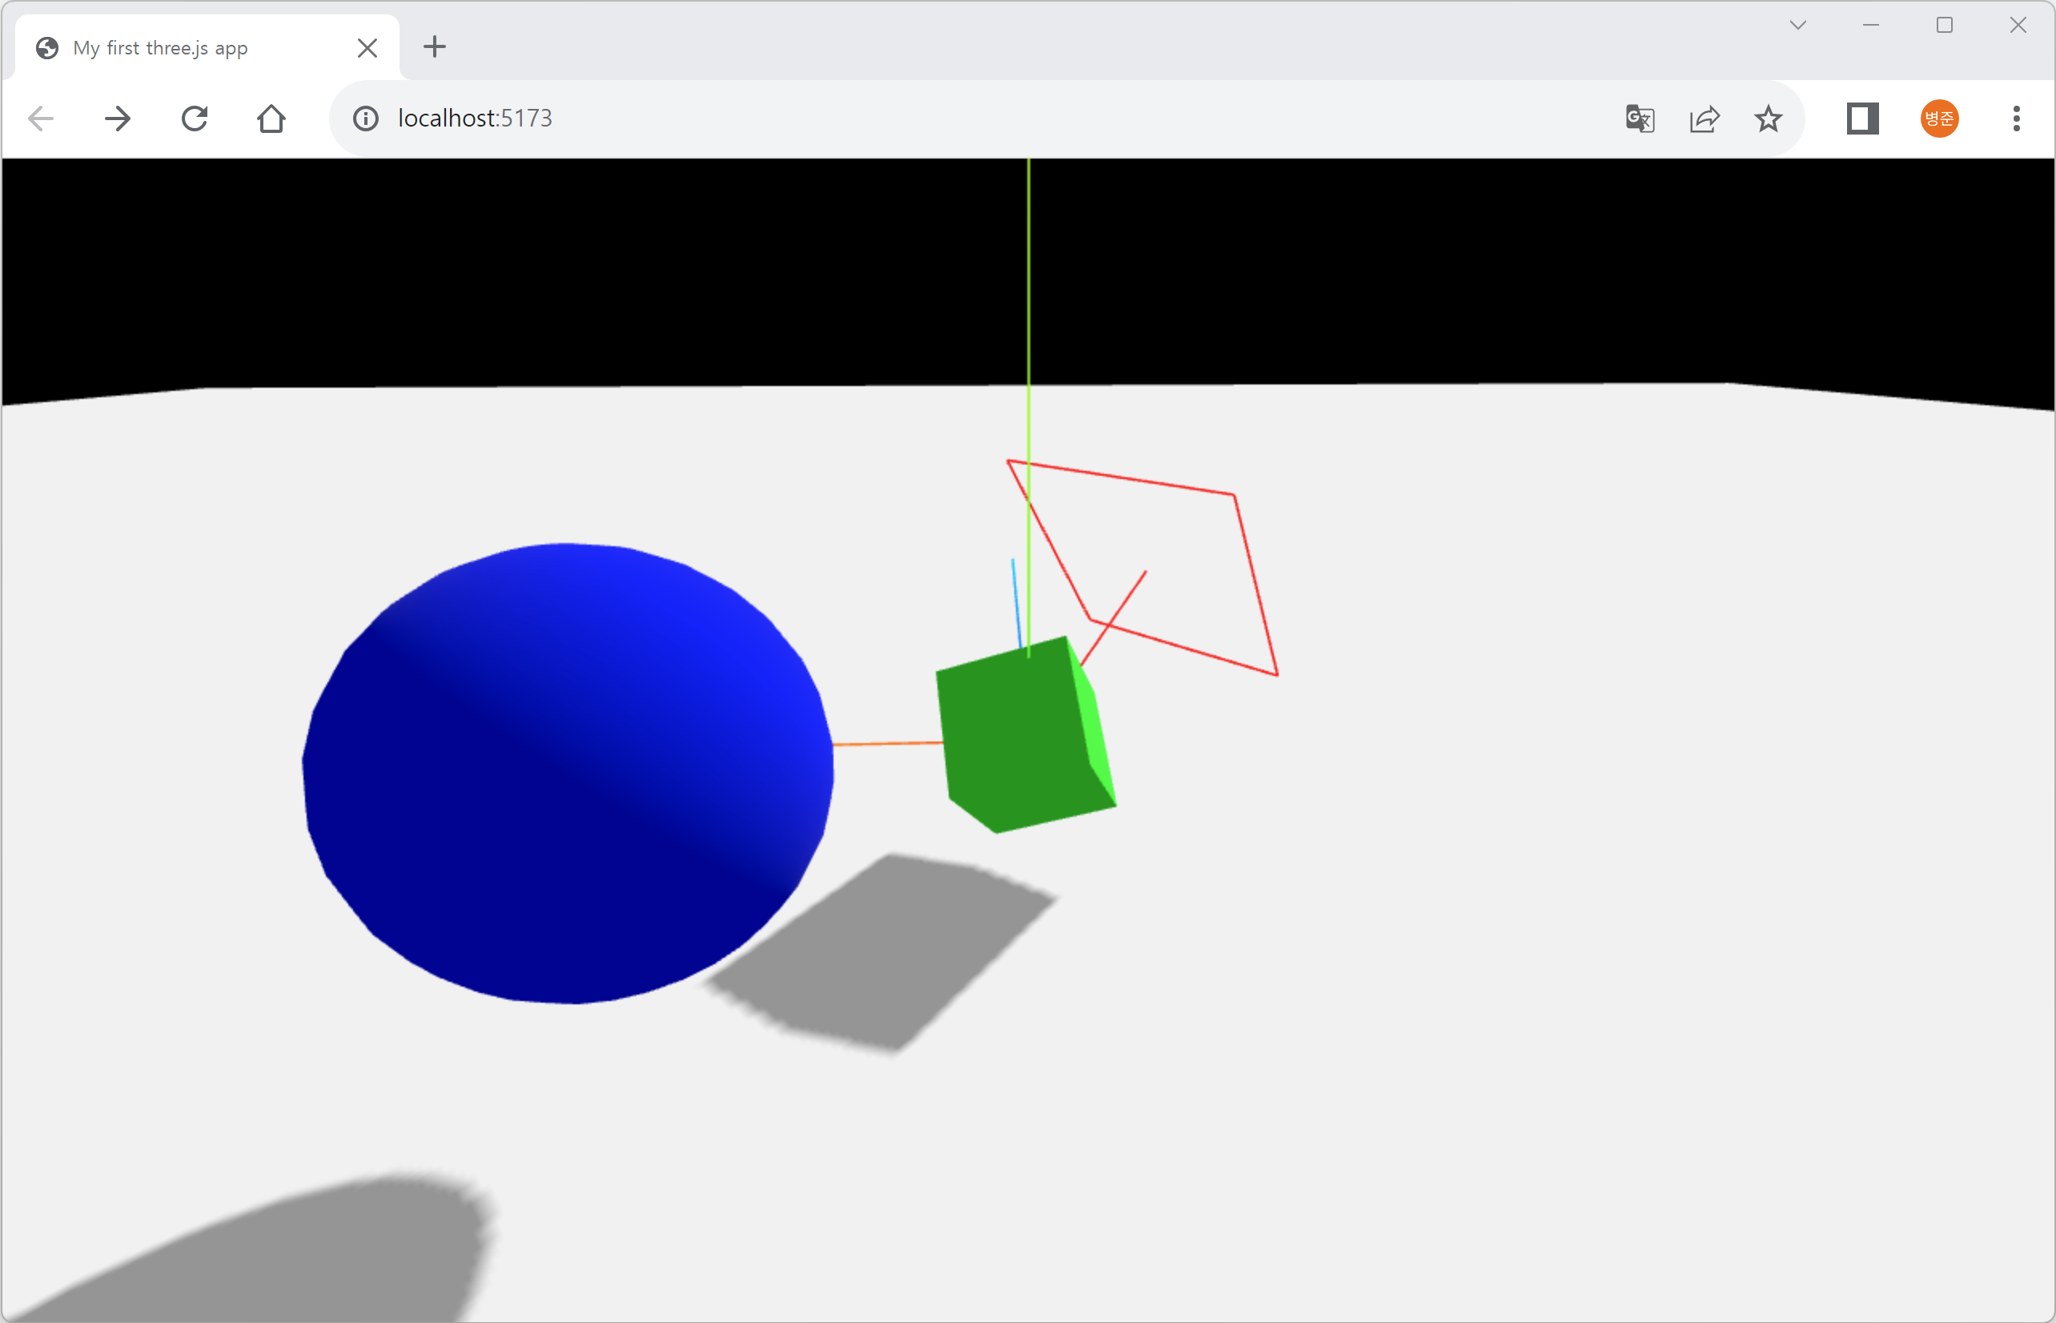The width and height of the screenshot is (2056, 1323).
Task: Click the blue sphere
Action: pyautogui.click(x=567, y=773)
